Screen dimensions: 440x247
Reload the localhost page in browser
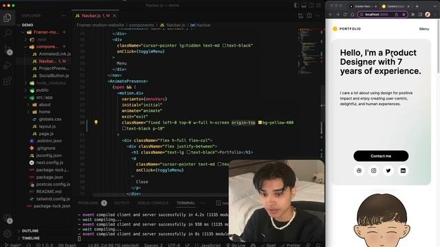[x=345, y=14]
